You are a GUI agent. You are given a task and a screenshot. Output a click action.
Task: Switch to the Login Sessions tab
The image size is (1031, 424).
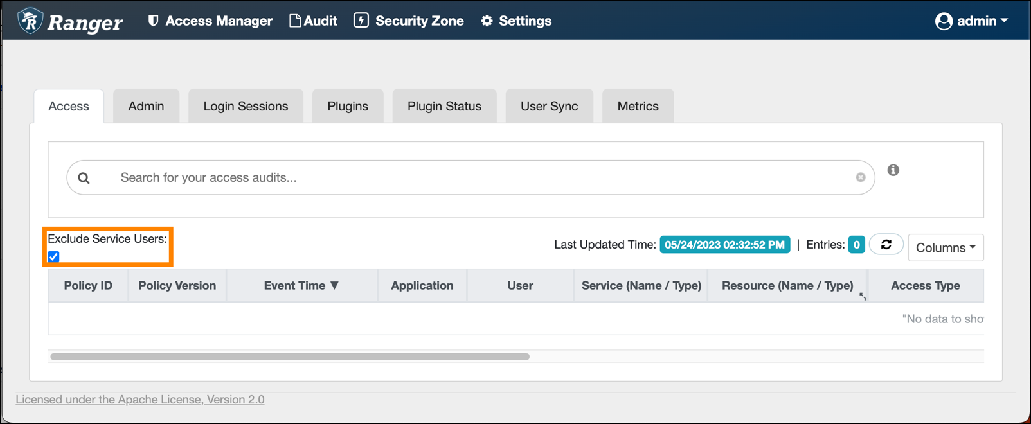point(246,107)
